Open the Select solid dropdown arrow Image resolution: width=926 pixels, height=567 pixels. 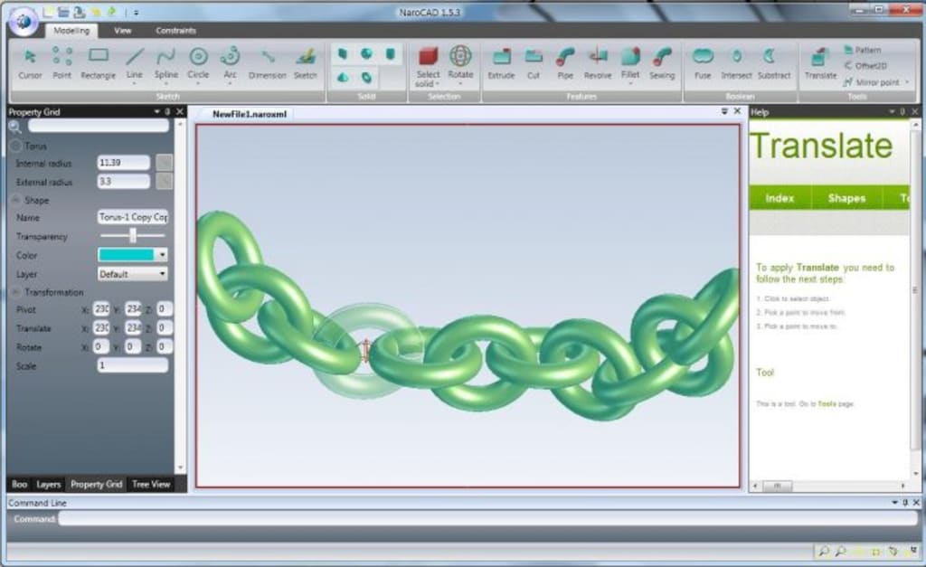pyautogui.click(x=438, y=84)
